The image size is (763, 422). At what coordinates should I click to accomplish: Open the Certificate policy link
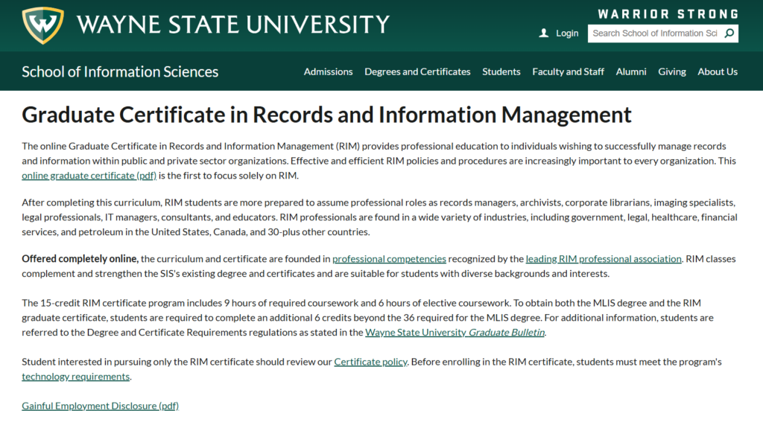(371, 362)
